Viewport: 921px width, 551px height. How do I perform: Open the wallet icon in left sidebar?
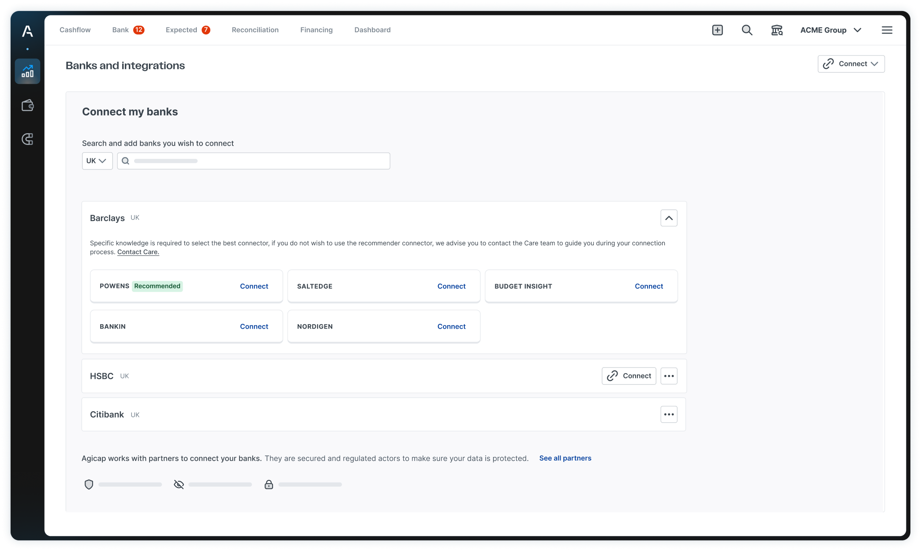coord(27,105)
